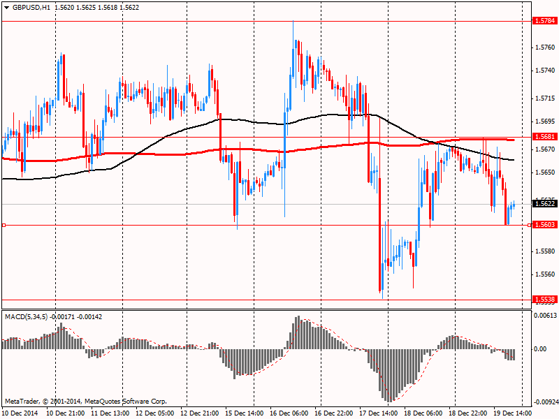The width and height of the screenshot is (559, 419).
Task: Click the 1.5670 price scale value
Action: click(546, 149)
